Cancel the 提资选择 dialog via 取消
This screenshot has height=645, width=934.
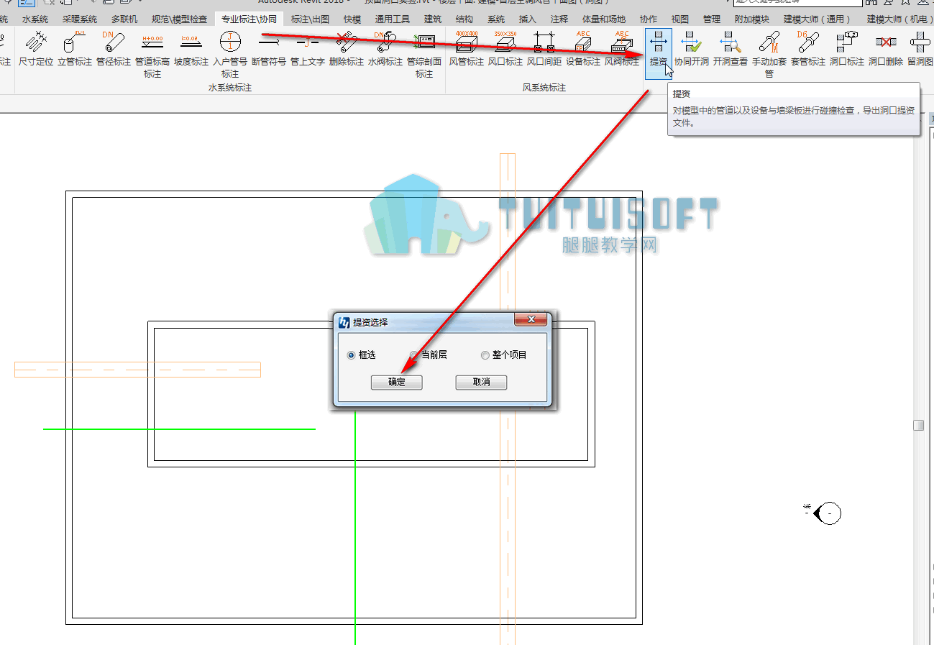pos(482,383)
